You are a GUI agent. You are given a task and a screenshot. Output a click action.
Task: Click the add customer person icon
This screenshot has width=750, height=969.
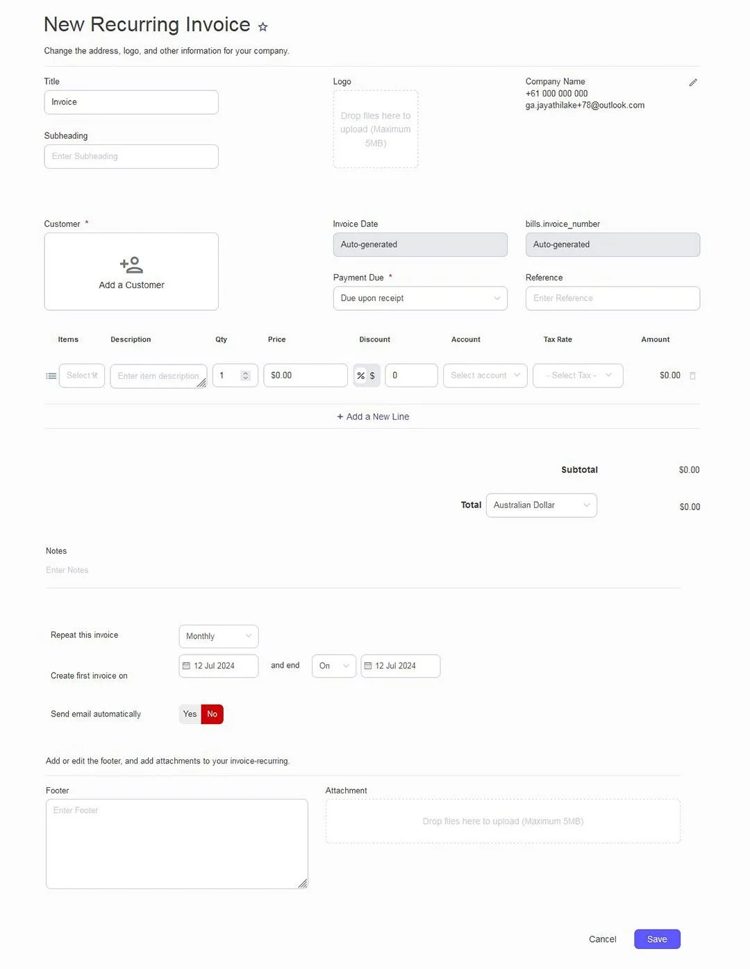131,264
